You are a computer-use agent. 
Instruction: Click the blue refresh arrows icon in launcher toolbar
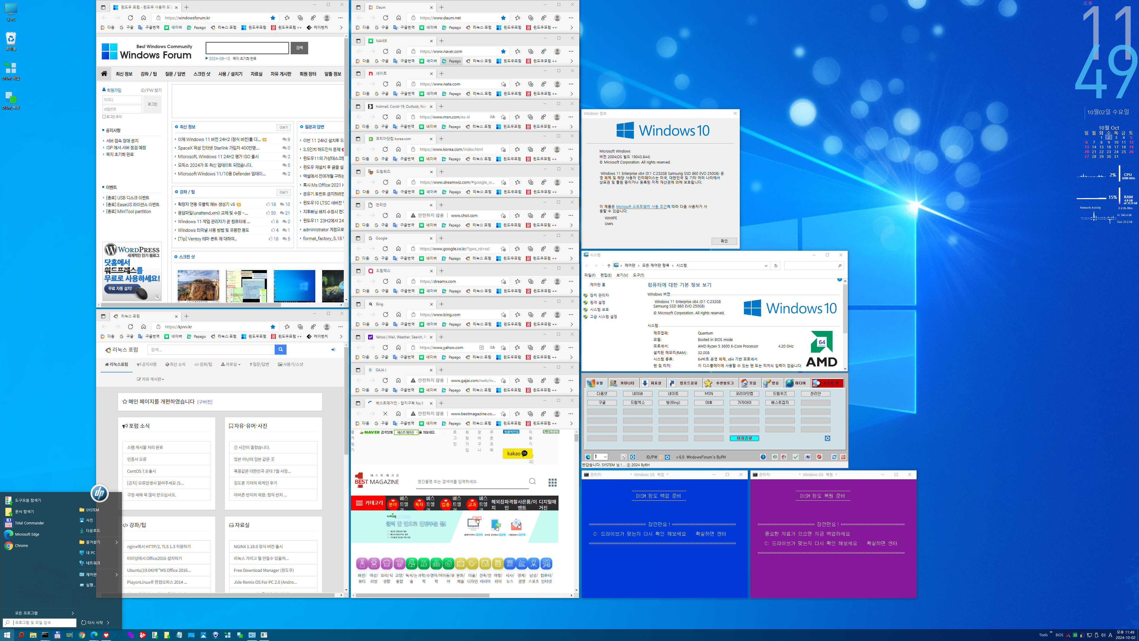pos(834,457)
